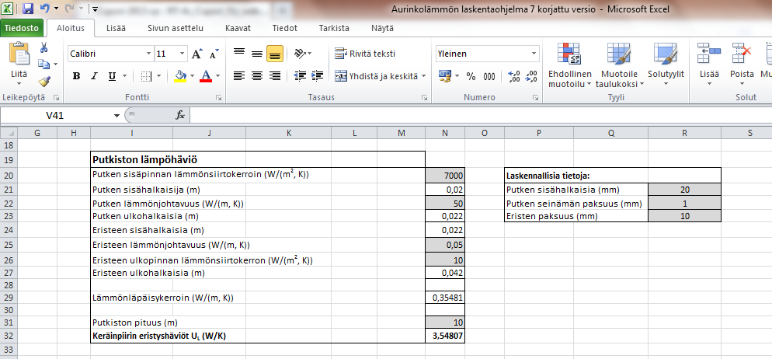The height and width of the screenshot is (359, 772).
Task: Toggle bottom align, currently highlighted
Action: (275, 53)
